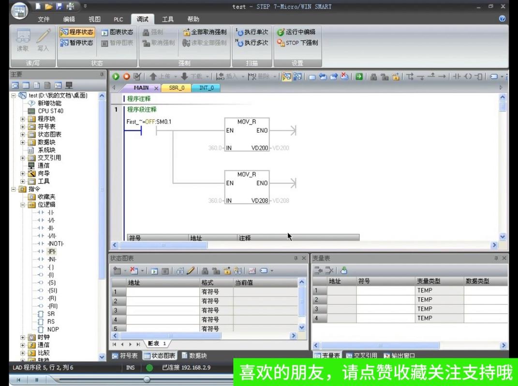Click the remove bookmark icon with red X
The height and width of the screenshot is (386, 518).
344,76
